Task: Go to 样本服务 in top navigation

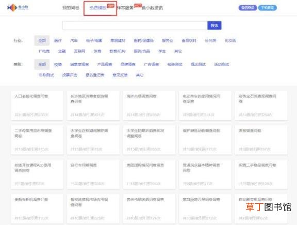Action: [x=125, y=8]
